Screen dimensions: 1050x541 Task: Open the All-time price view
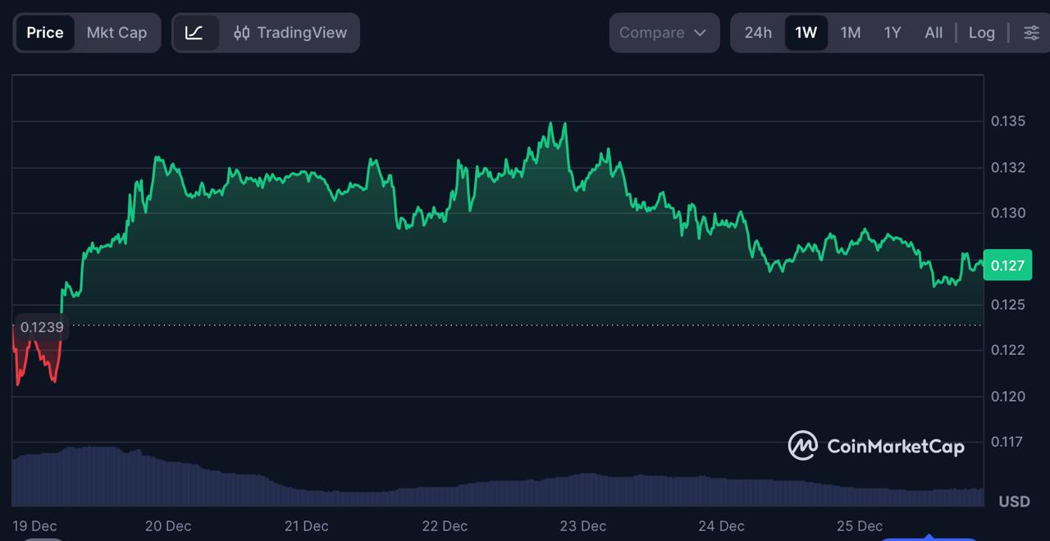934,33
